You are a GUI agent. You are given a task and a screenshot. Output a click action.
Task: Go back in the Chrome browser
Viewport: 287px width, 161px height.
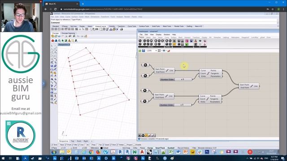(x=46, y=9)
